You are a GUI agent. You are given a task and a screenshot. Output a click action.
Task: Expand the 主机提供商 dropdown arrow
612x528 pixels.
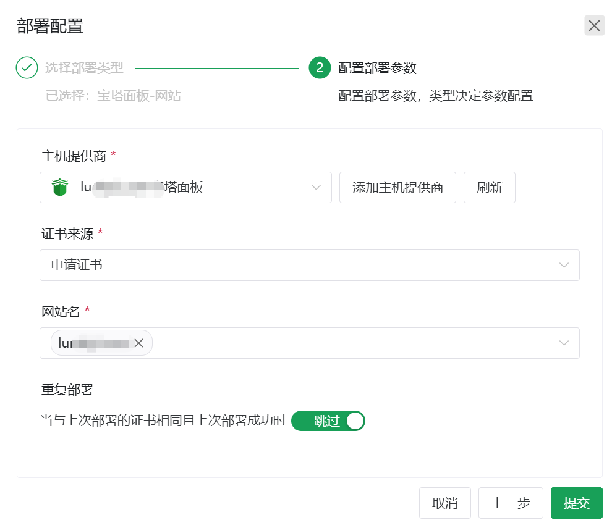pos(316,187)
